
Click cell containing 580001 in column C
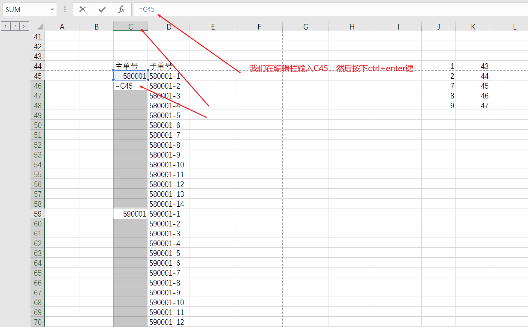click(131, 76)
